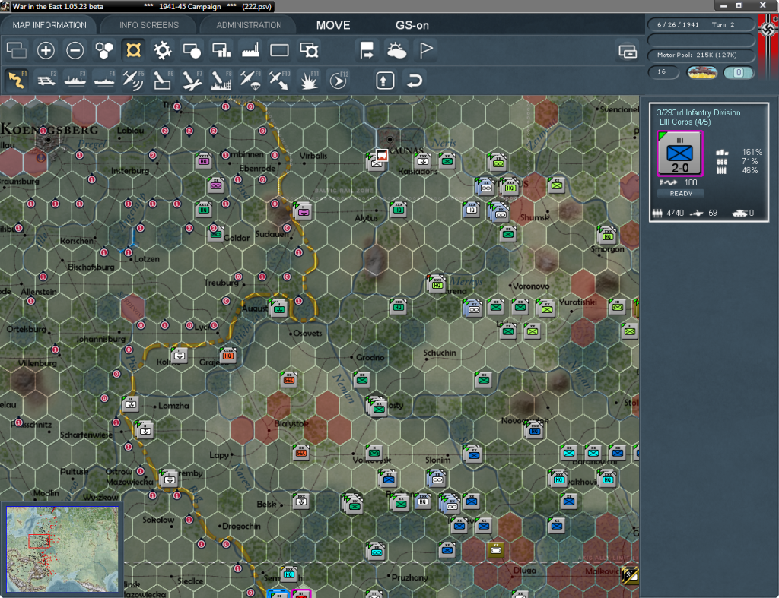Click the up-arrow box icon
The image size is (779, 598).
(x=385, y=81)
